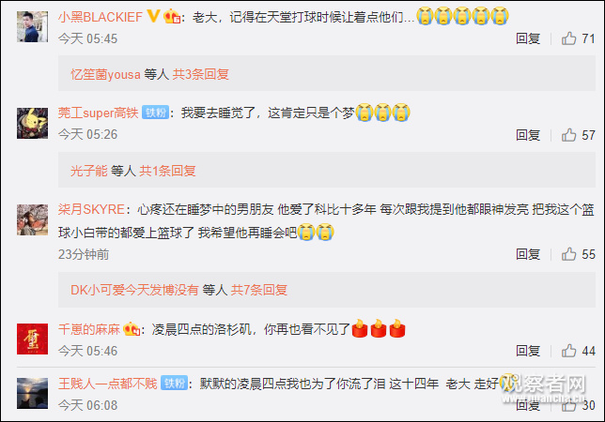Open DK小可爱今天发博没有 user link
The width and height of the screenshot is (605, 422).
tap(134, 290)
